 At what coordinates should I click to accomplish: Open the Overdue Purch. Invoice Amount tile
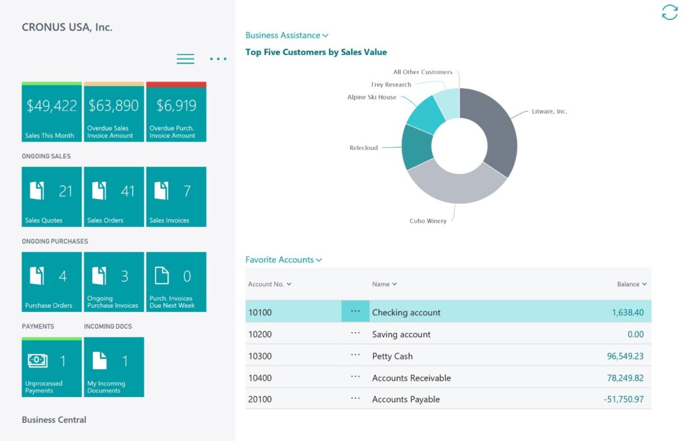pos(177,112)
